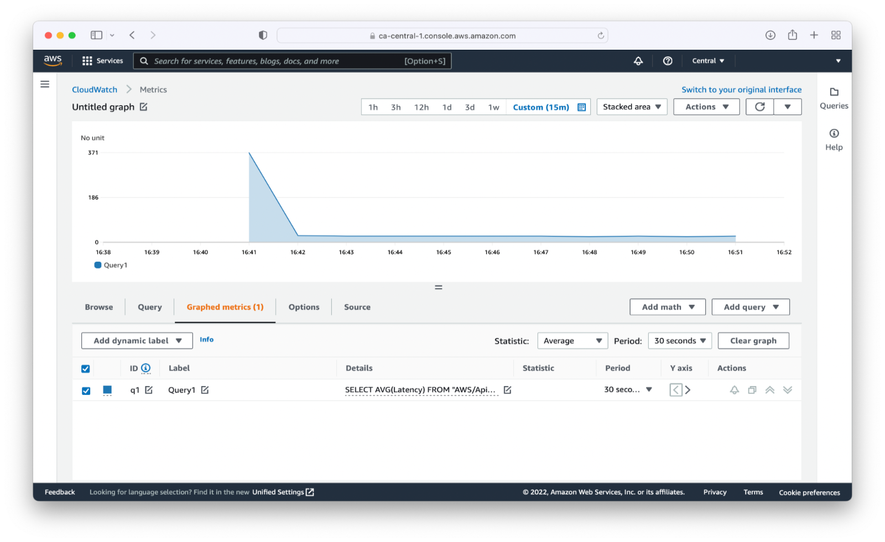Click the Safari address bar

[x=442, y=35]
